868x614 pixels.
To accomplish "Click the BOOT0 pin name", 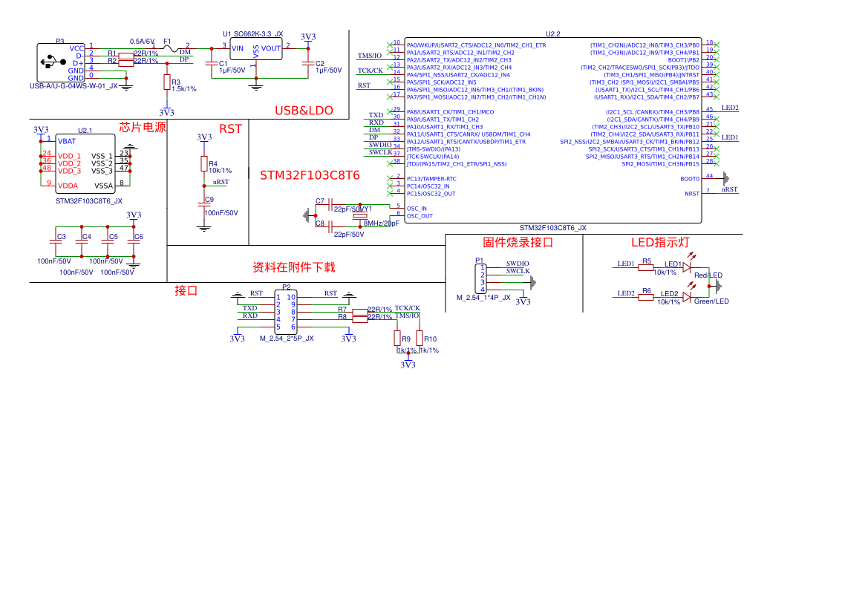I will [x=690, y=179].
